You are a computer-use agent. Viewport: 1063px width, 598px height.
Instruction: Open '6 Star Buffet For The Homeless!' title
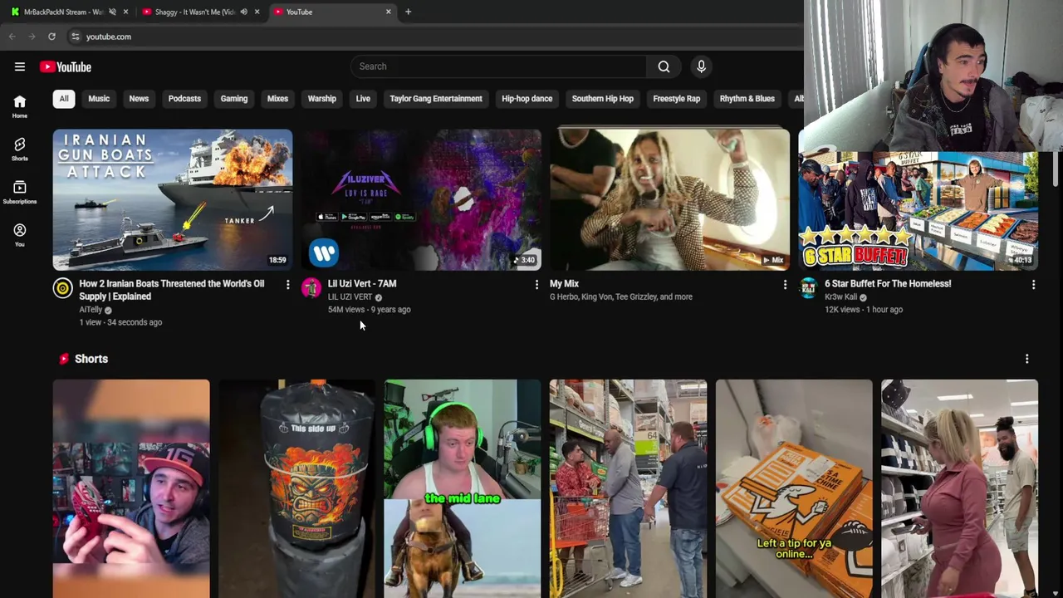tap(888, 283)
